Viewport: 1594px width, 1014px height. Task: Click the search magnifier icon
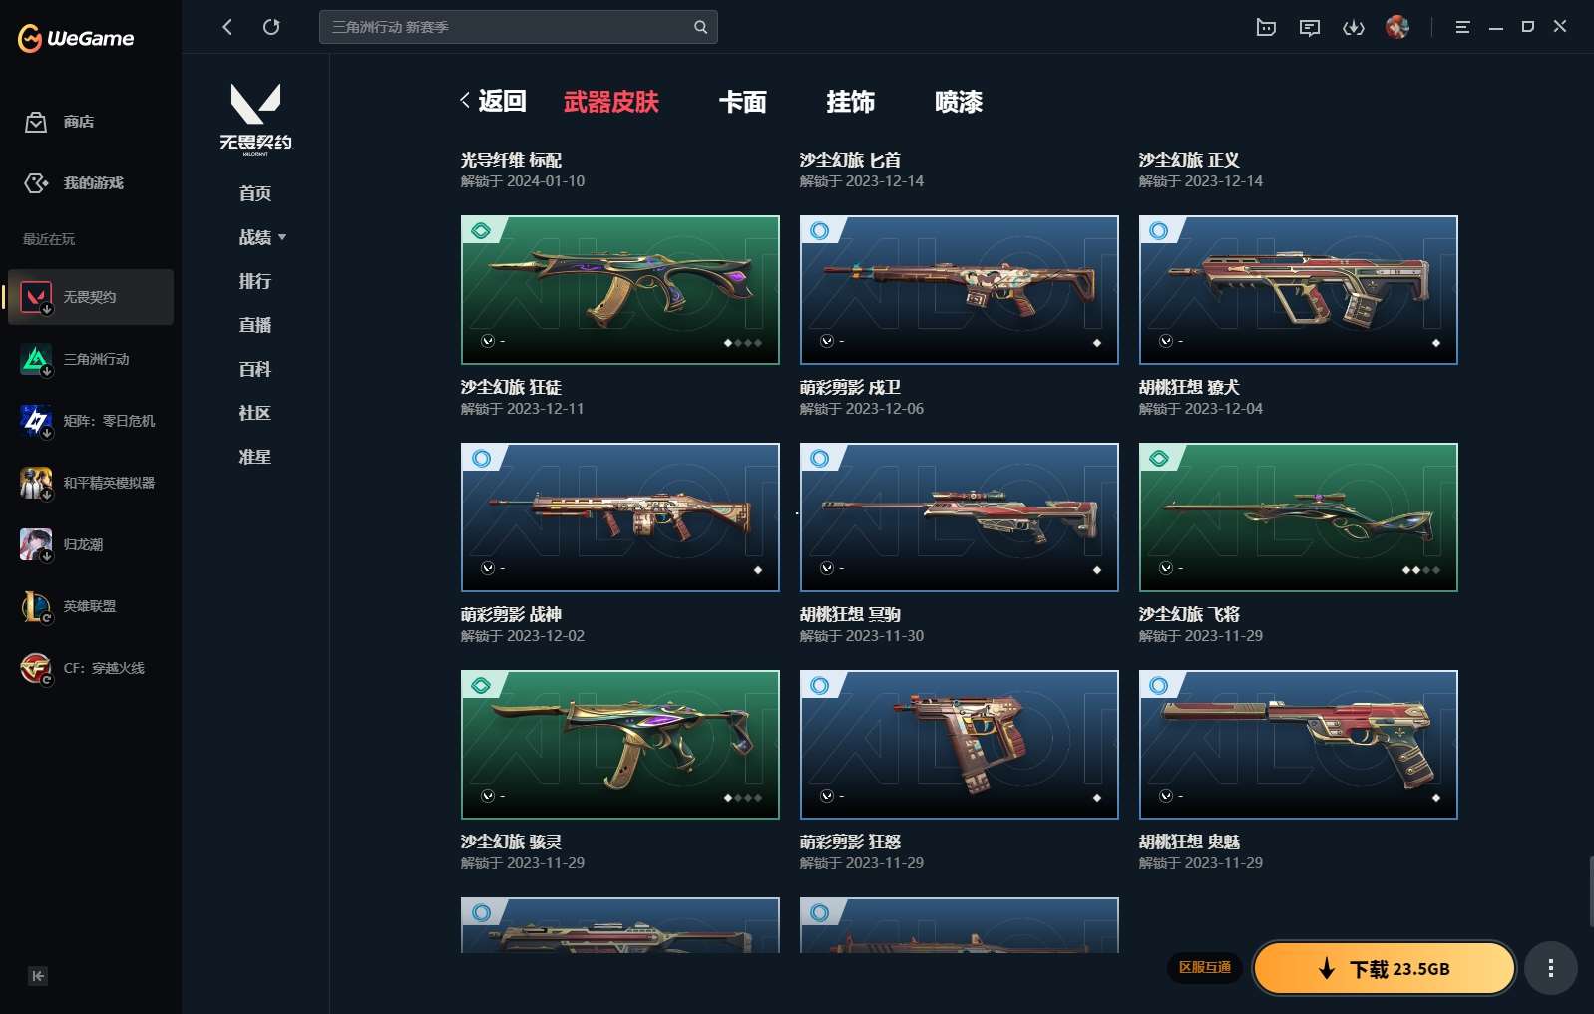pyautogui.click(x=700, y=27)
